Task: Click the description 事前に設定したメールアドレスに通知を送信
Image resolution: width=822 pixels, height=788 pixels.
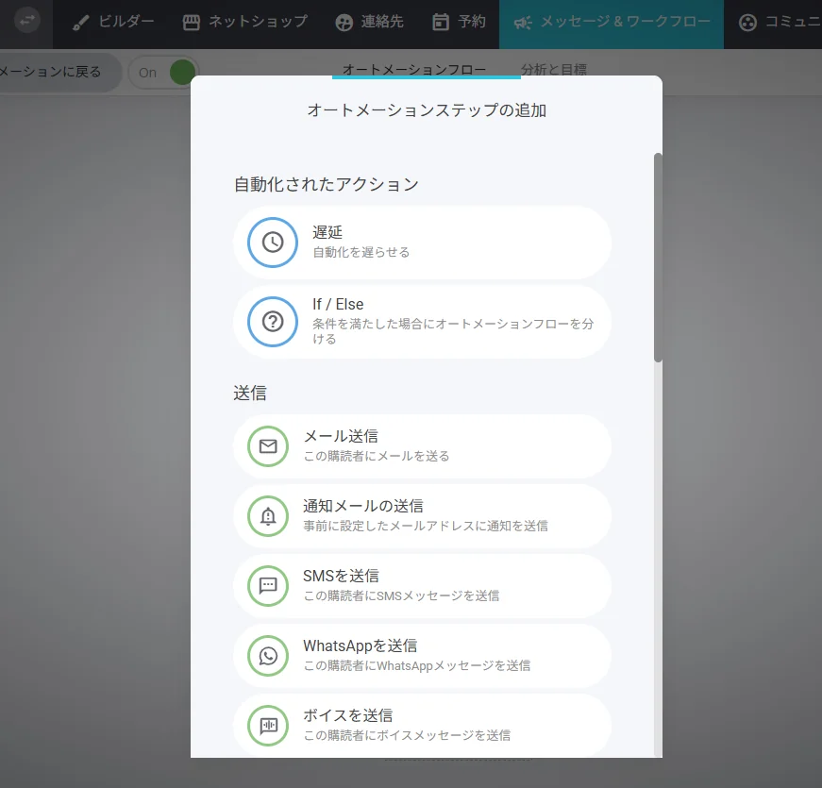Action: (x=426, y=526)
